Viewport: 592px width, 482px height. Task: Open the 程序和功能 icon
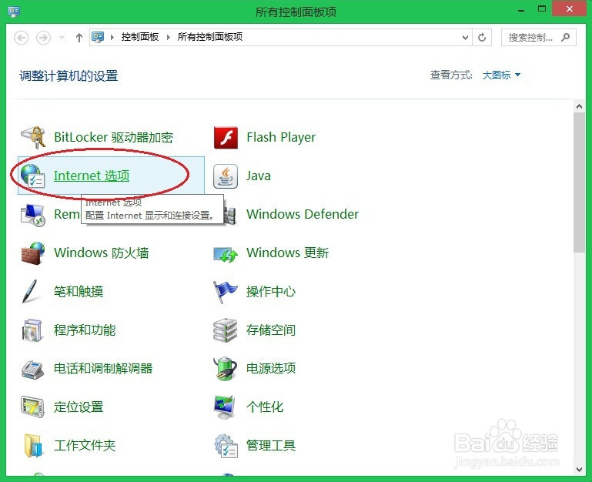click(x=32, y=330)
